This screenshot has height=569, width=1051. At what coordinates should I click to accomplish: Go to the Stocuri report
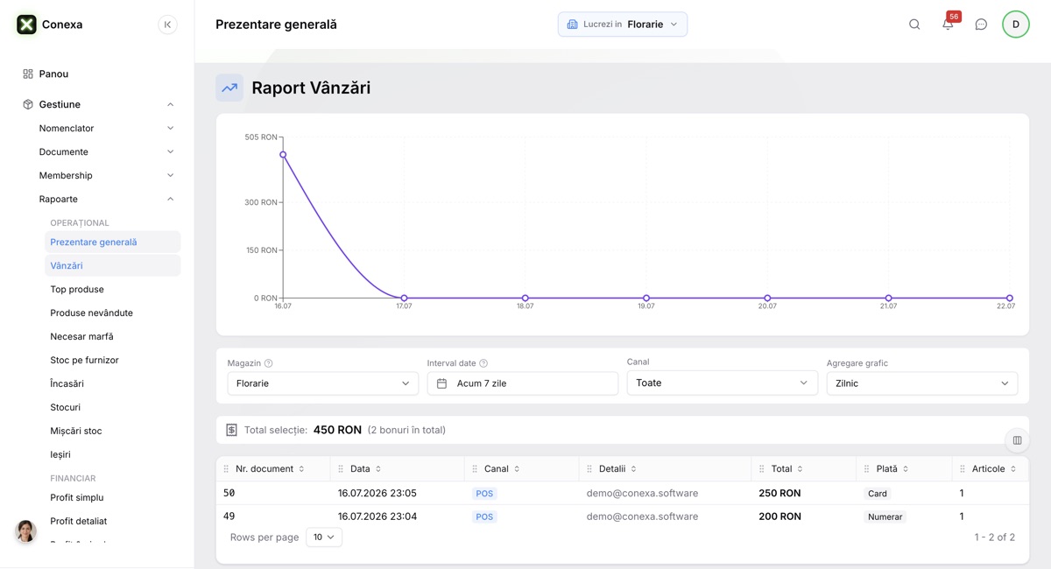(x=66, y=407)
